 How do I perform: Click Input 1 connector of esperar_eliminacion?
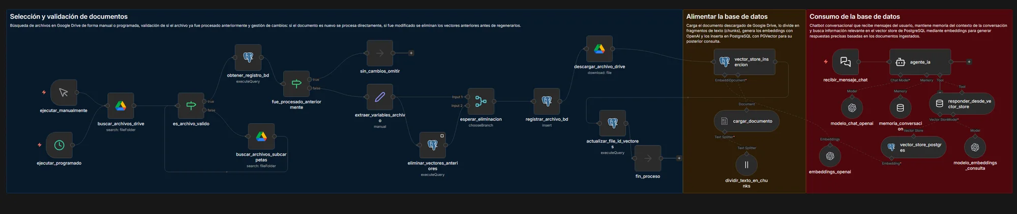468,97
